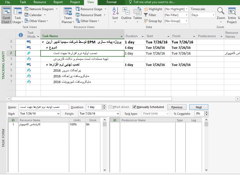Click the Sort icon in ribbon
The height and width of the screenshot is (175, 240).
[115, 12]
